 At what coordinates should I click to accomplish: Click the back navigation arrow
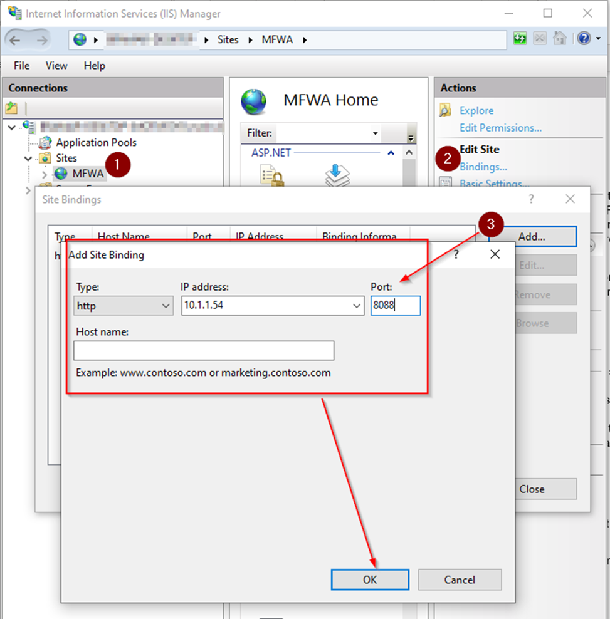[x=14, y=40]
